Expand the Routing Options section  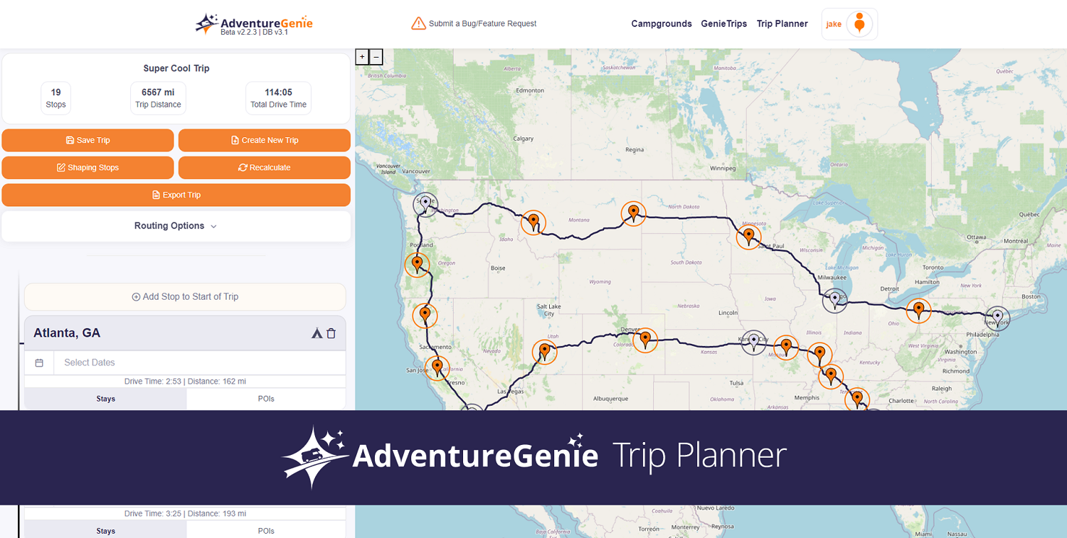[x=176, y=225]
